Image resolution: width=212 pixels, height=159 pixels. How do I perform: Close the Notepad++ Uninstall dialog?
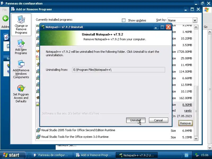tap(168, 27)
